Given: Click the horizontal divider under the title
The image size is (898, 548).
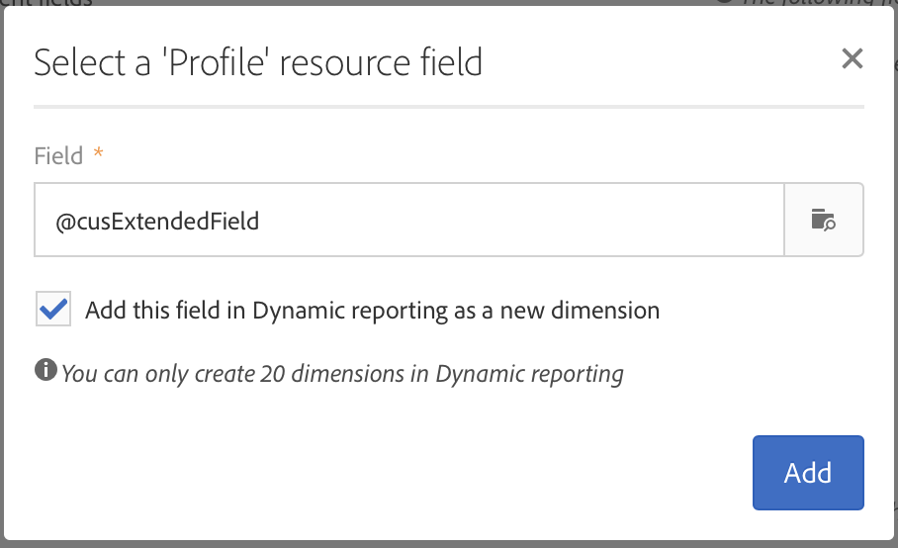Looking at the screenshot, I should tap(448, 106).
